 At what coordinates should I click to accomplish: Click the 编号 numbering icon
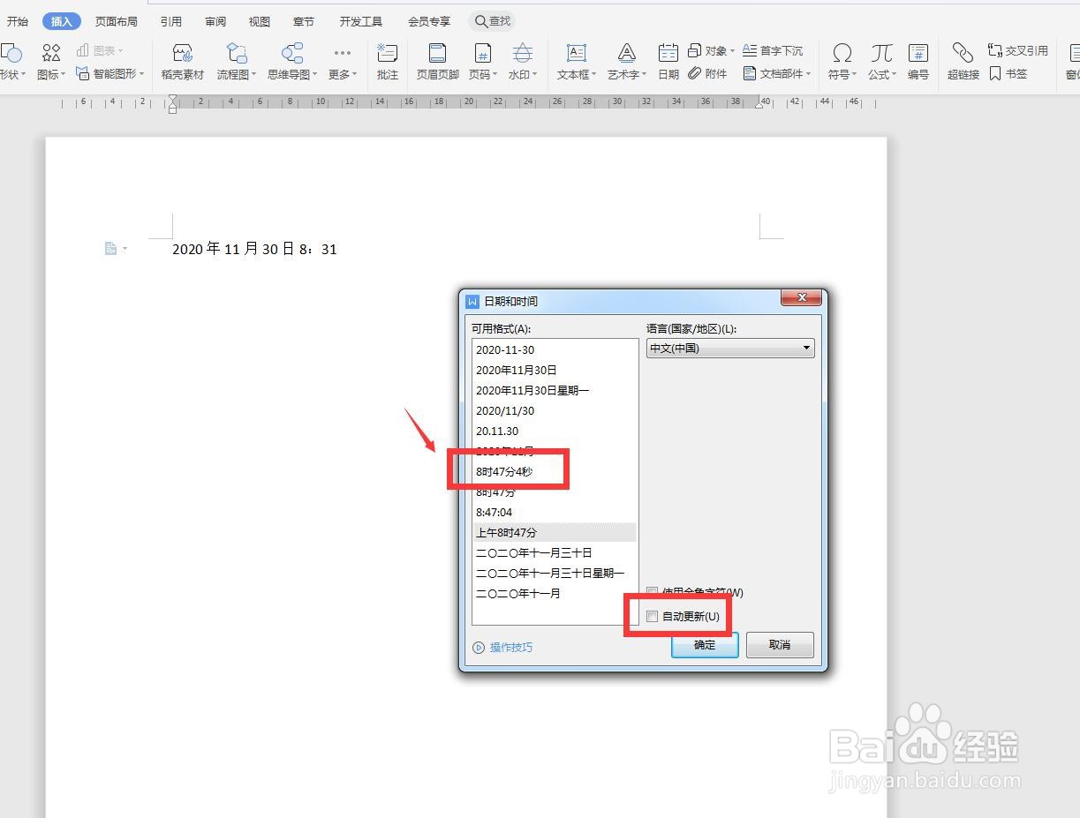pyautogui.click(x=918, y=62)
